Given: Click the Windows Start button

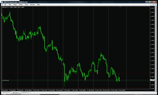Looking at the screenshot, I should (x=4, y=94).
